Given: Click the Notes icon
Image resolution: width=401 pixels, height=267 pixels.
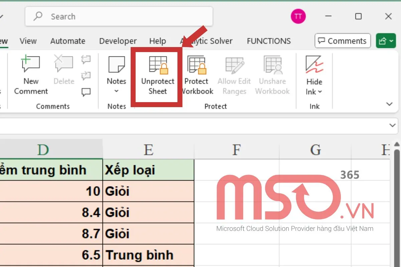Looking at the screenshot, I should [x=116, y=64].
